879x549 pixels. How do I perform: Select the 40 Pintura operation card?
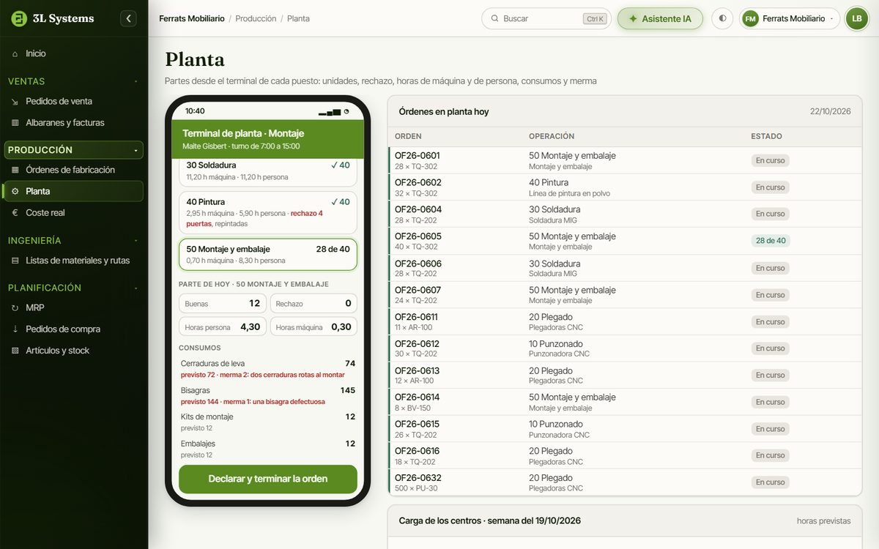pyautogui.click(x=268, y=212)
